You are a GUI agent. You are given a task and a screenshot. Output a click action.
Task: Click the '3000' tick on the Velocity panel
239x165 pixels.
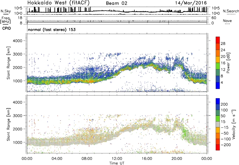point(17,116)
